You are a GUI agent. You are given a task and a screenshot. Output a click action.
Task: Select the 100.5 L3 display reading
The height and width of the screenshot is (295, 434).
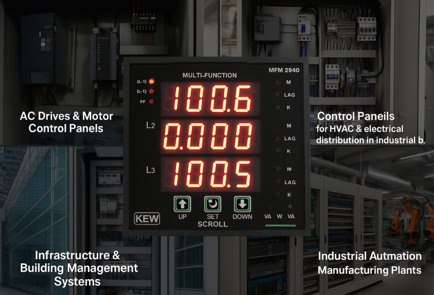212,174
